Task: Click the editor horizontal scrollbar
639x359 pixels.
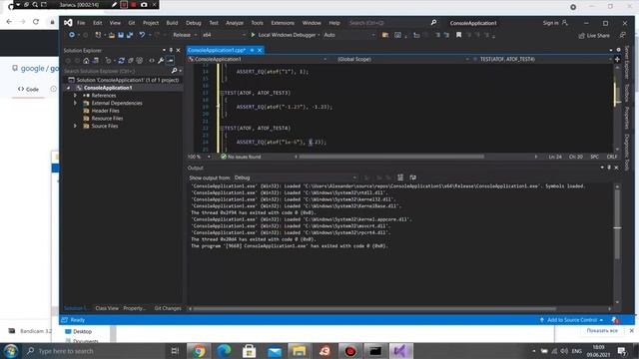Action: point(391,157)
